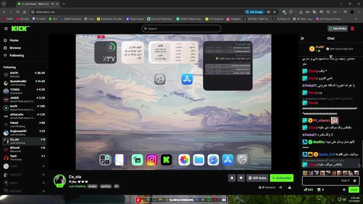
Task: Click the Gift Subs button
Action: 257,178
